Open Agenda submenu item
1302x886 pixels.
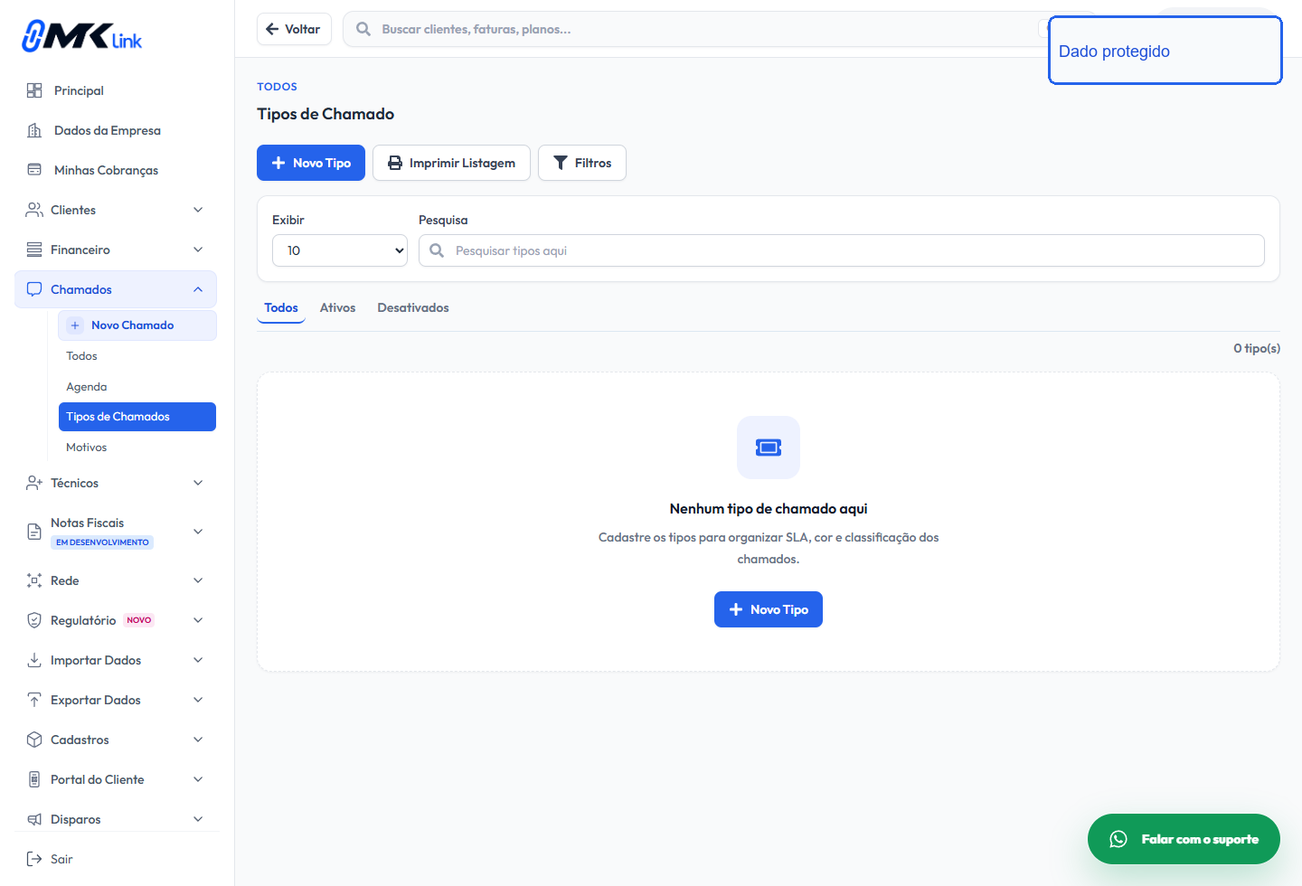[x=86, y=387]
